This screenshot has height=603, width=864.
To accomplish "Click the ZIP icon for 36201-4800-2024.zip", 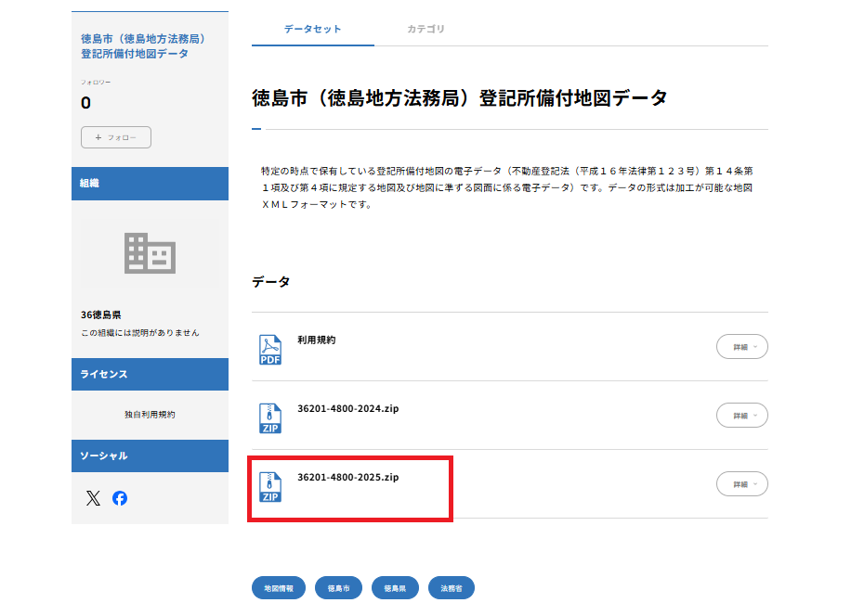I will 270,418.
